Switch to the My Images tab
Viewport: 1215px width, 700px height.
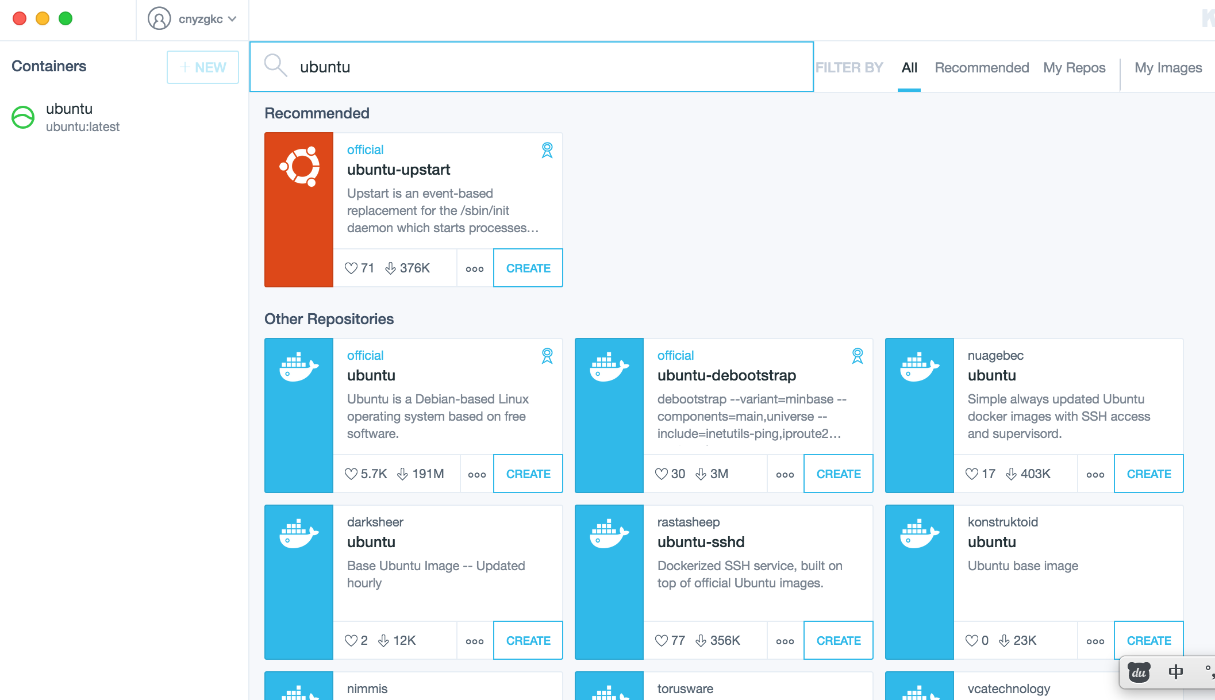point(1168,68)
